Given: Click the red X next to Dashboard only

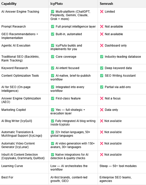Looking at the screenshot, I should [x=102, y=45].
